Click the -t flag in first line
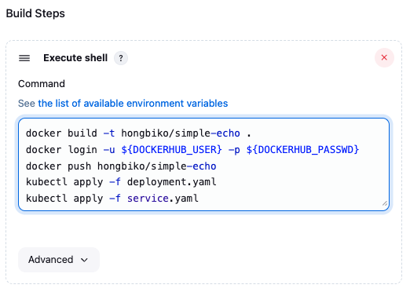This screenshot has height=292, width=410. 109,133
